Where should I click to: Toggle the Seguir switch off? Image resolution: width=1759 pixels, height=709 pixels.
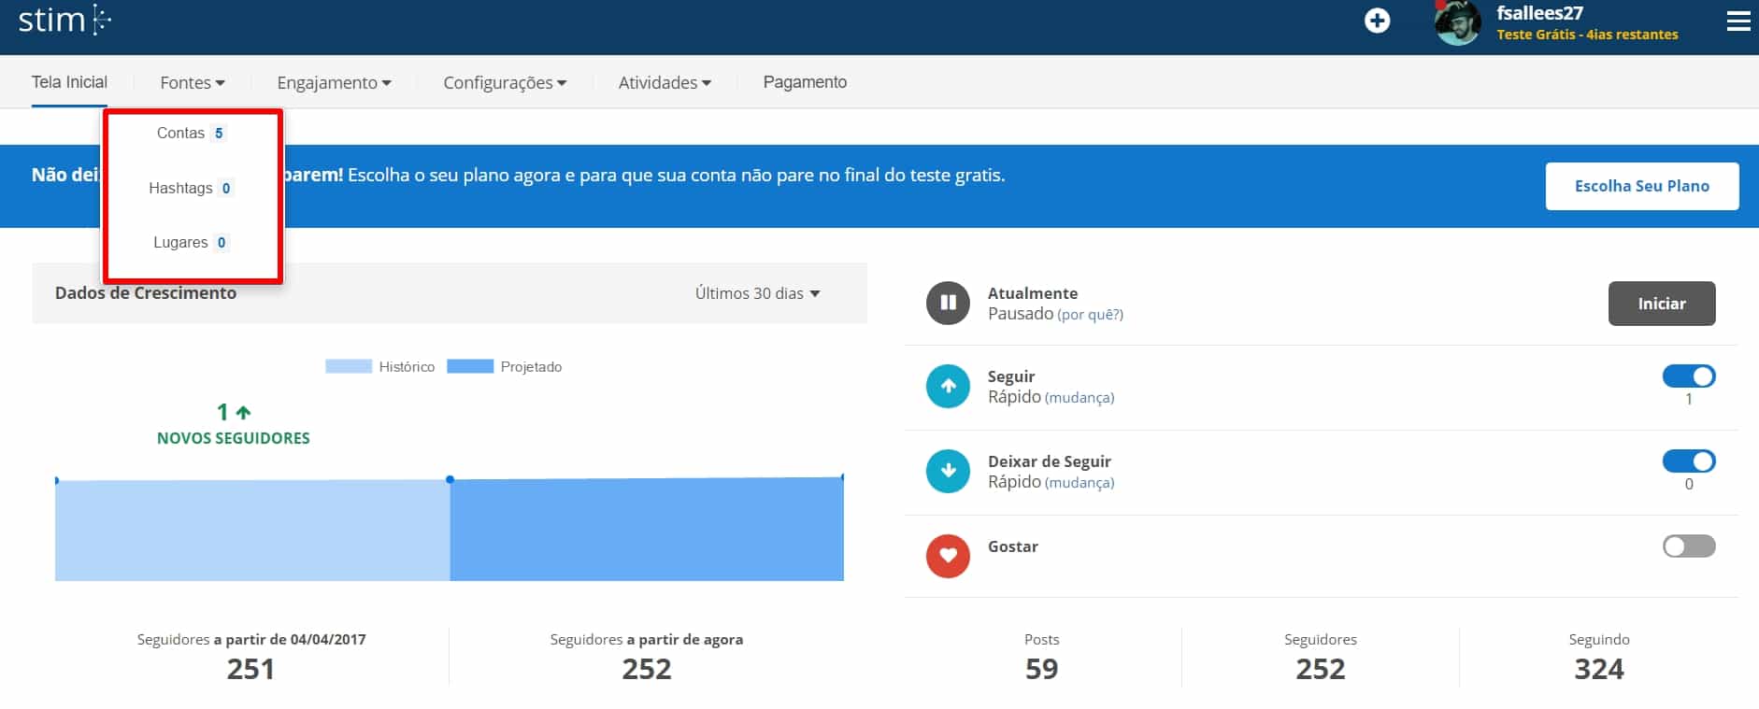click(x=1689, y=376)
